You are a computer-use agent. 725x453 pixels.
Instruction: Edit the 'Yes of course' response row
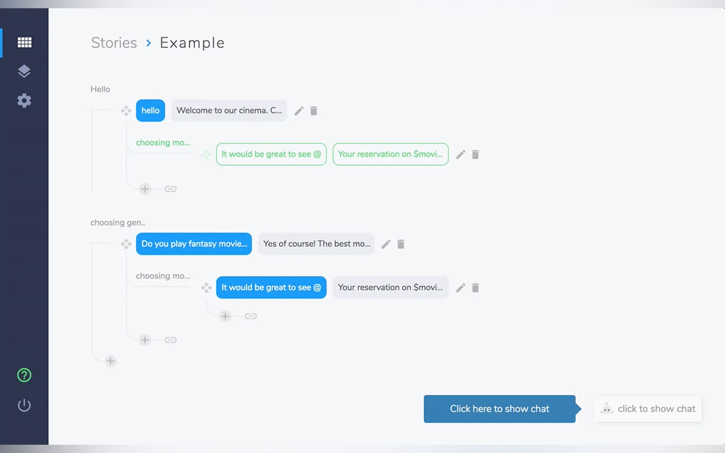pos(386,244)
